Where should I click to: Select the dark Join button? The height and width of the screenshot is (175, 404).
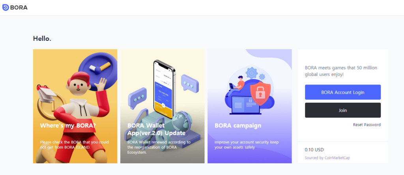(x=343, y=110)
